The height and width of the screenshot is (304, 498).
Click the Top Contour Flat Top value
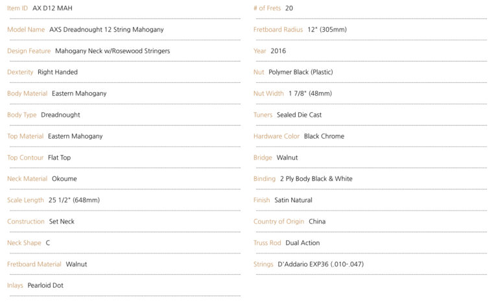(60, 158)
